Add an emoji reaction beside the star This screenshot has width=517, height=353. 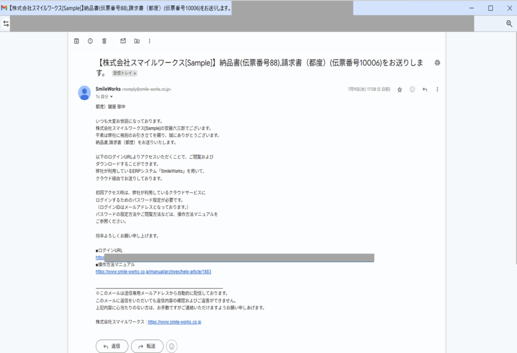click(x=412, y=89)
